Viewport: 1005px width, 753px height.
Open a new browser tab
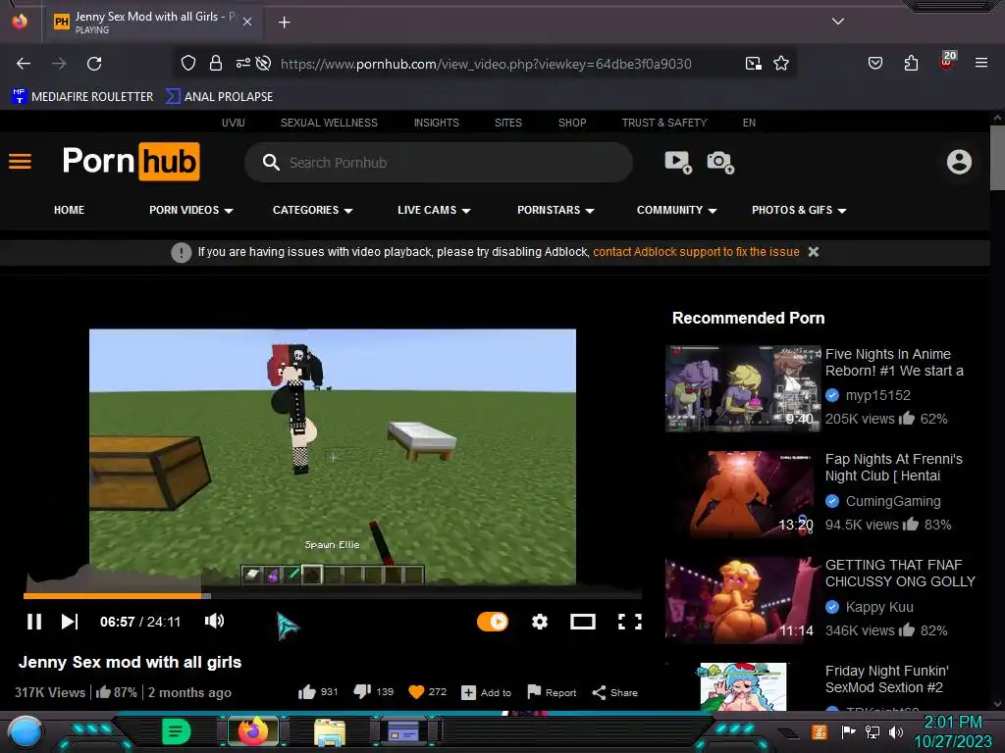pyautogui.click(x=284, y=23)
